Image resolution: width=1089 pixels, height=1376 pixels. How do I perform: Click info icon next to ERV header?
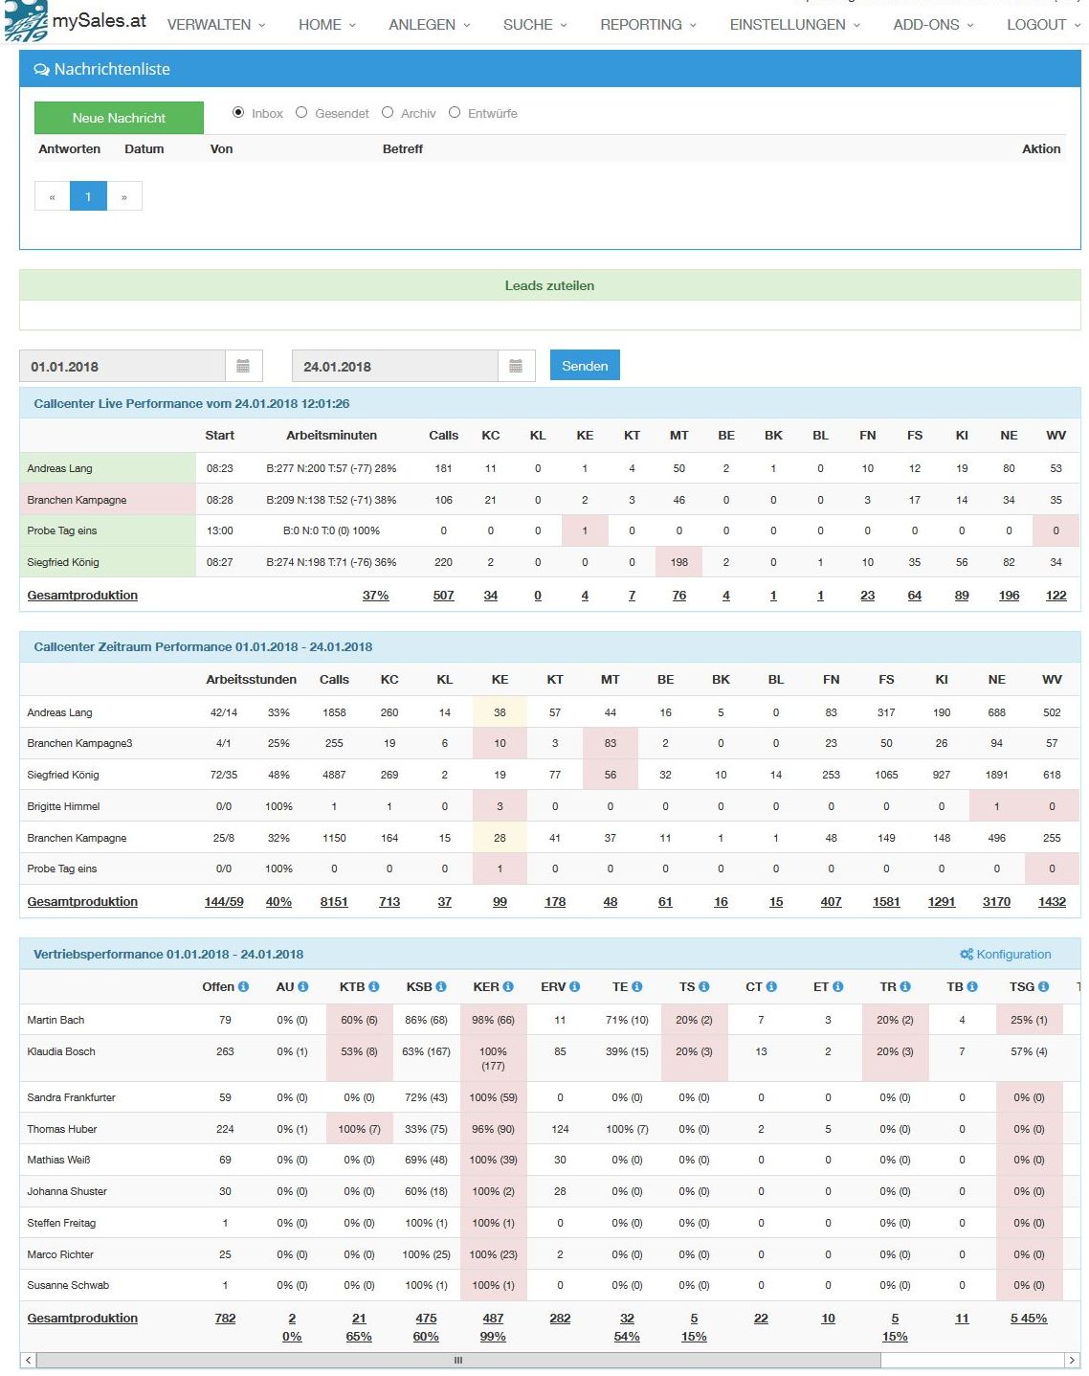pos(574,986)
